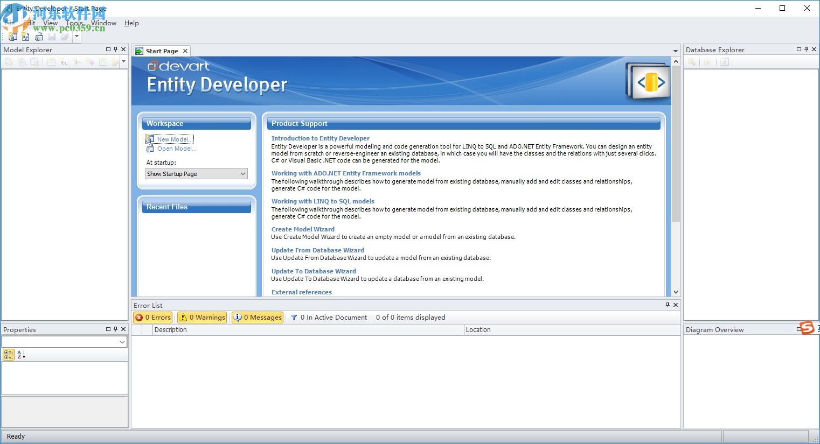Image resolution: width=820 pixels, height=444 pixels.
Task: Open the Create Model Wizard link
Action: coord(303,229)
